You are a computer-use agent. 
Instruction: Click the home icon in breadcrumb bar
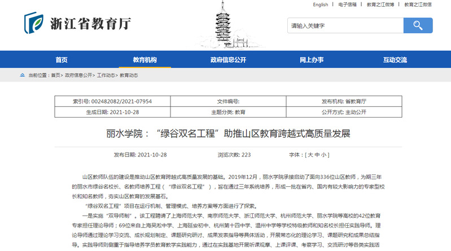click(x=23, y=75)
